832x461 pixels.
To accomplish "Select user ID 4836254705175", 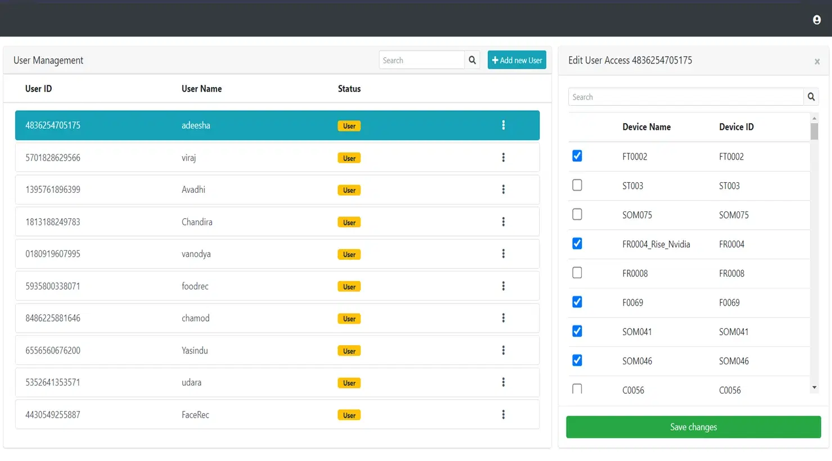I will (x=53, y=125).
